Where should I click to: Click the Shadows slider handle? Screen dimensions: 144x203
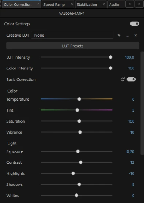tap(79, 184)
